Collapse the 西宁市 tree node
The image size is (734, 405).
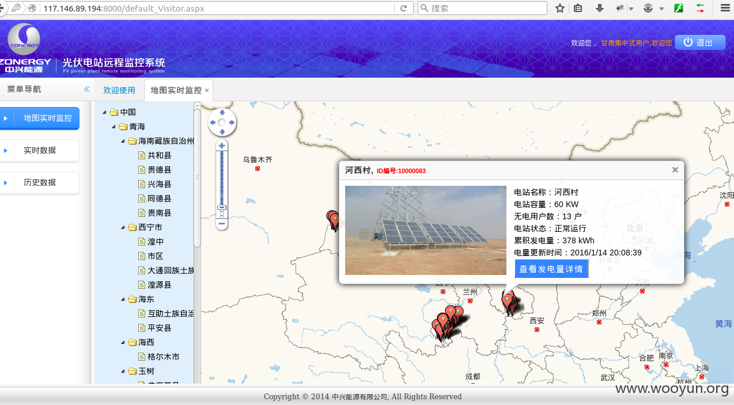click(123, 227)
